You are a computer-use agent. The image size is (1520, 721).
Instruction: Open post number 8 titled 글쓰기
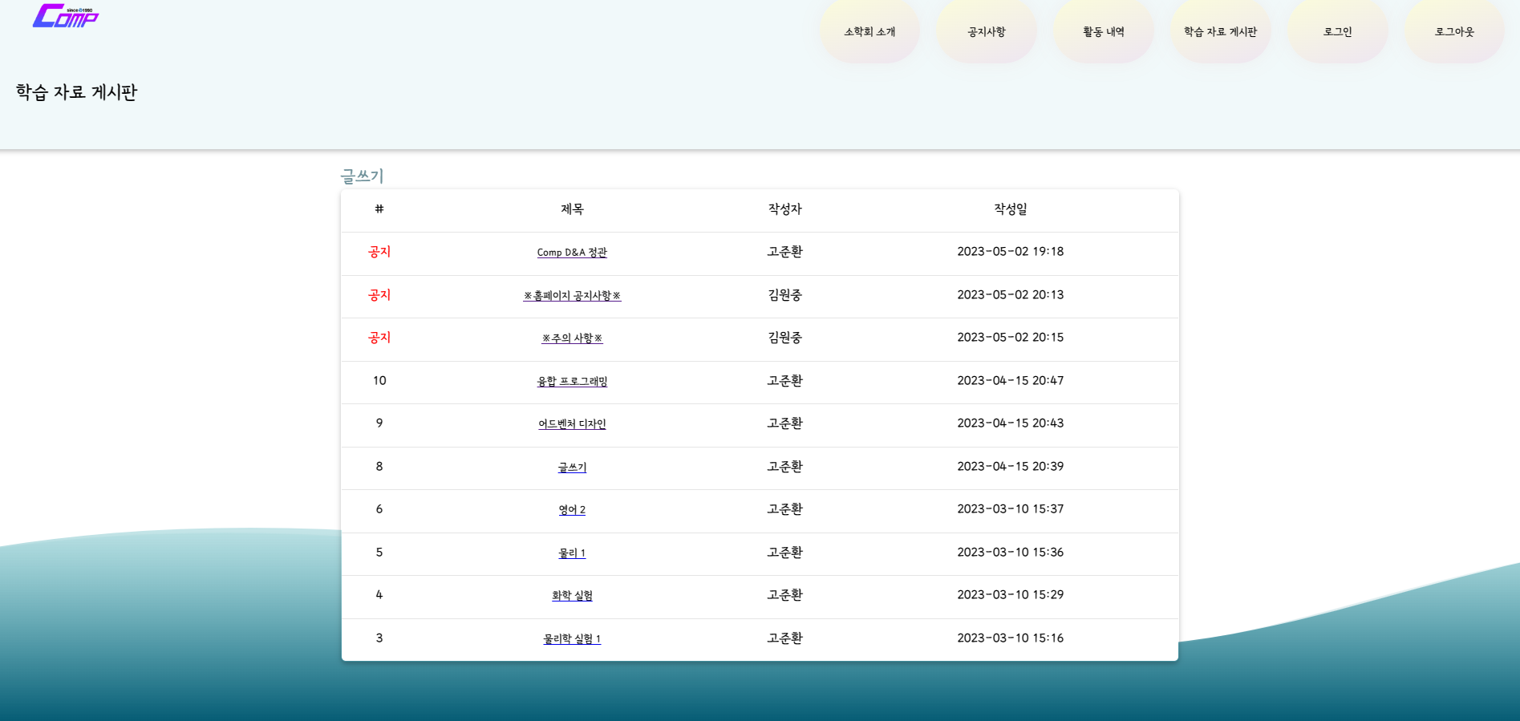572,468
